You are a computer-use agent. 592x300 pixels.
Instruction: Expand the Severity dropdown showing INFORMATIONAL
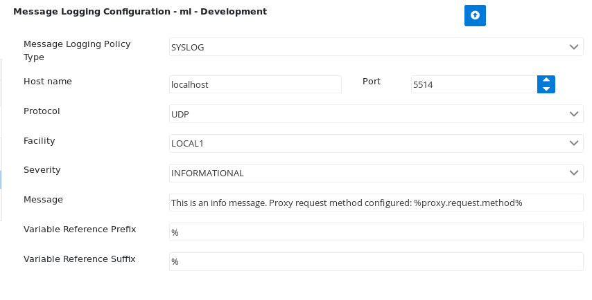point(376,173)
